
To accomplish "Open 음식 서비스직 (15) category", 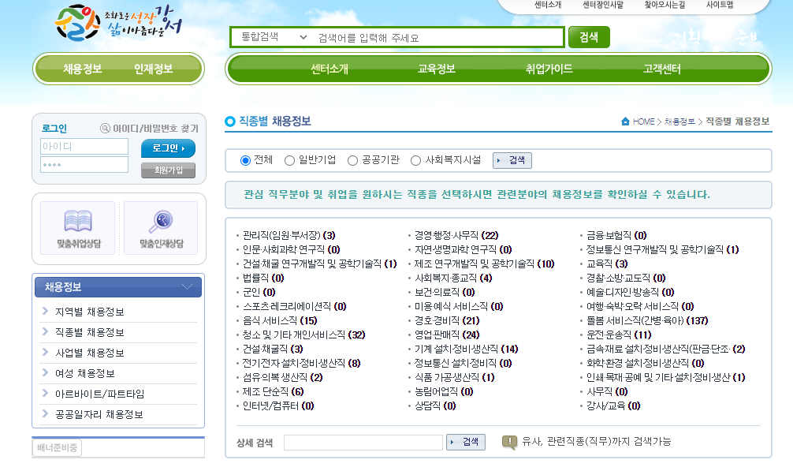I will [x=280, y=321].
